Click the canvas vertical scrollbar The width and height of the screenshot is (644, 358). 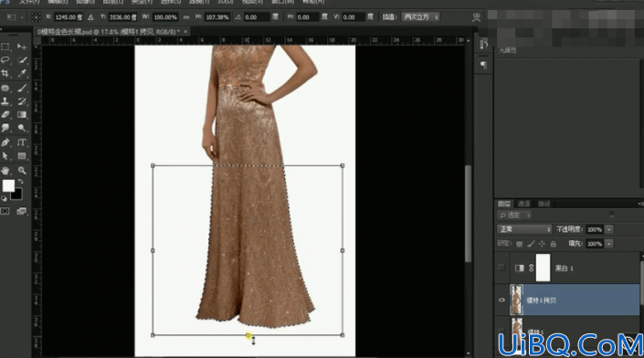pyautogui.click(x=469, y=214)
